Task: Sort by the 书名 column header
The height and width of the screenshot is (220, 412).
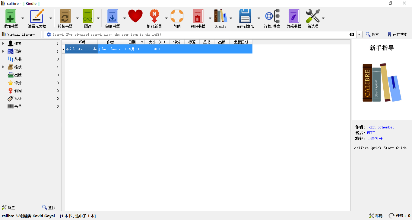Action: pyautogui.click(x=81, y=42)
